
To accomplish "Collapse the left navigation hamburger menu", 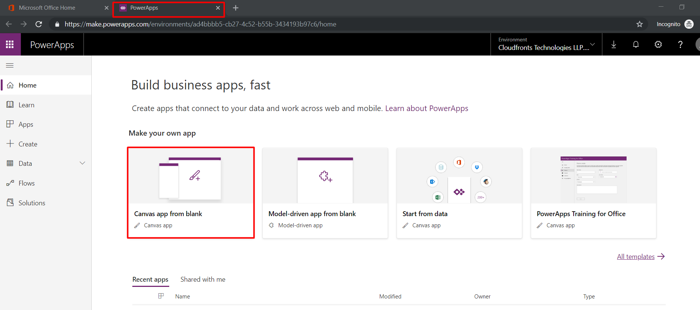I will pyautogui.click(x=10, y=65).
